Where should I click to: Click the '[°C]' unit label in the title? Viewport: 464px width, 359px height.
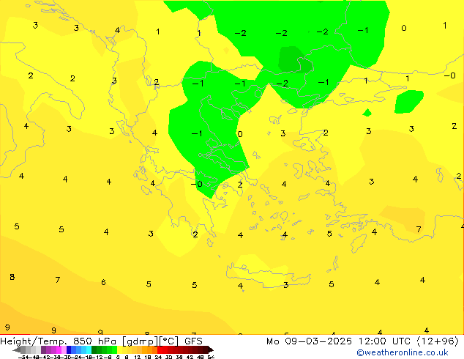click(x=169, y=341)
